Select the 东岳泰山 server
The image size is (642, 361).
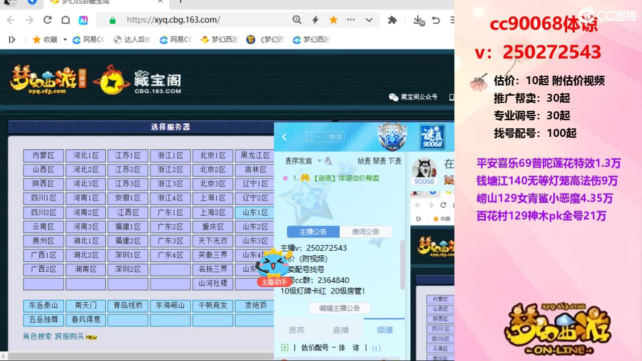[43, 305]
